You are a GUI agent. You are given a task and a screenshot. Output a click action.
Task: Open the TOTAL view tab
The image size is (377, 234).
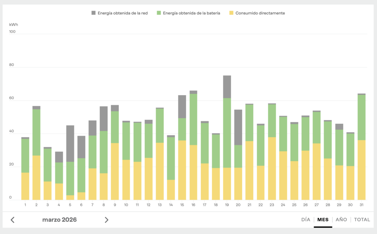(x=362, y=220)
